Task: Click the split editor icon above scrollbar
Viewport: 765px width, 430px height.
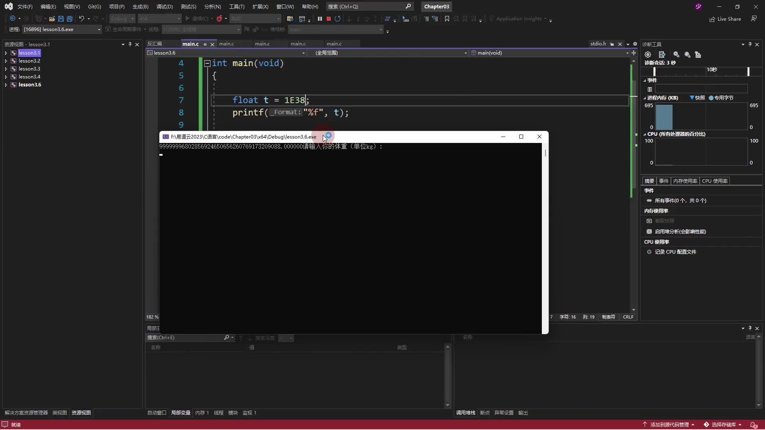Action: coord(634,53)
